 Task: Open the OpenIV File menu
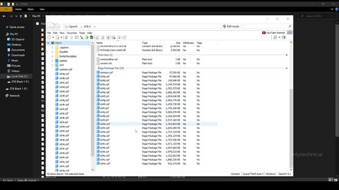pos(49,33)
